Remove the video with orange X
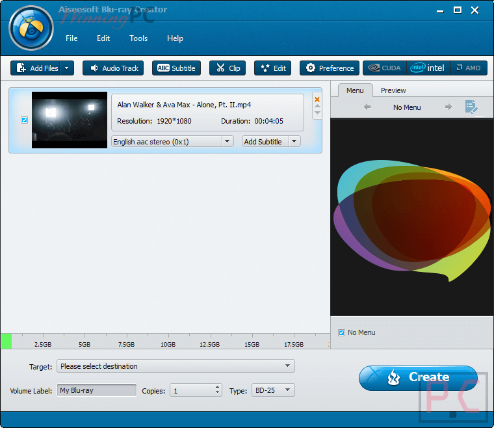The height and width of the screenshot is (428, 494). pos(317,100)
